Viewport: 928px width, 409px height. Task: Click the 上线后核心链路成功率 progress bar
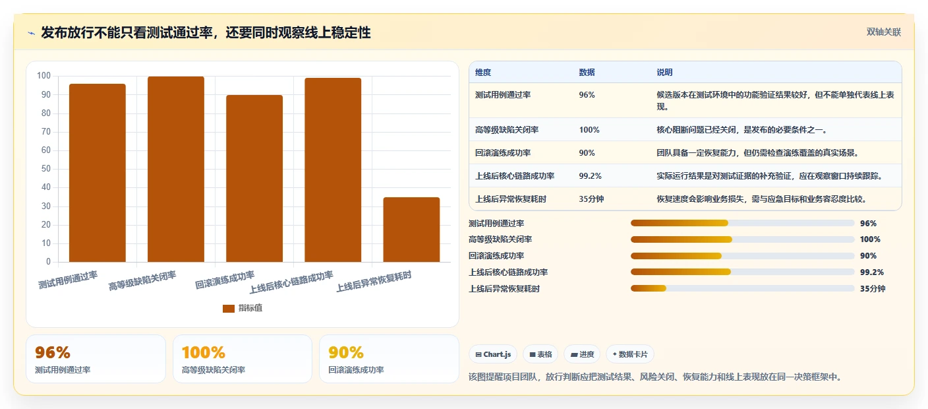pyautogui.click(x=742, y=272)
